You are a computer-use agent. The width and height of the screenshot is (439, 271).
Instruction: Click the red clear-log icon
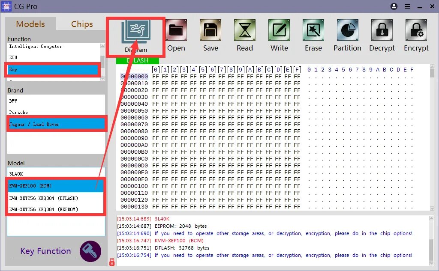click(112, 262)
